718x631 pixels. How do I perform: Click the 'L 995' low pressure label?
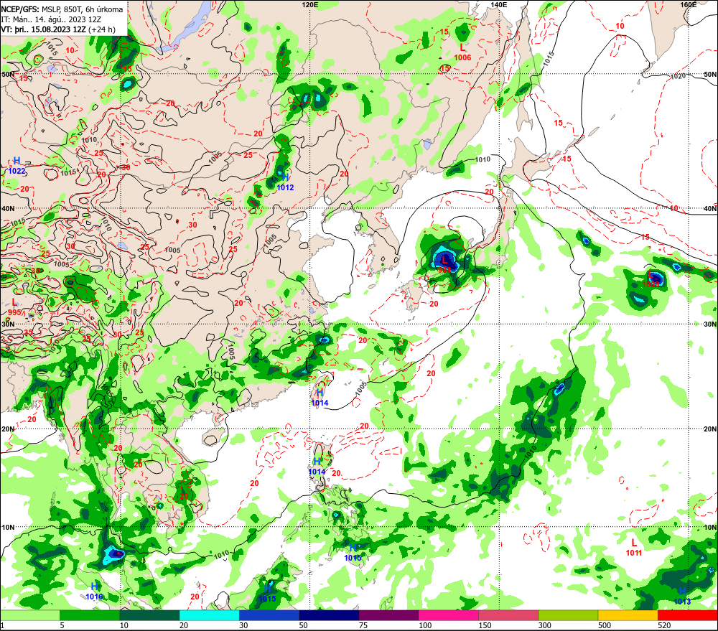click(x=14, y=307)
